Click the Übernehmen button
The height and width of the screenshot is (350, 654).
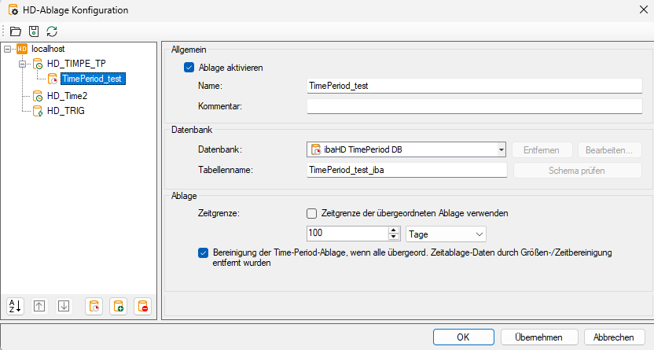coord(539,337)
